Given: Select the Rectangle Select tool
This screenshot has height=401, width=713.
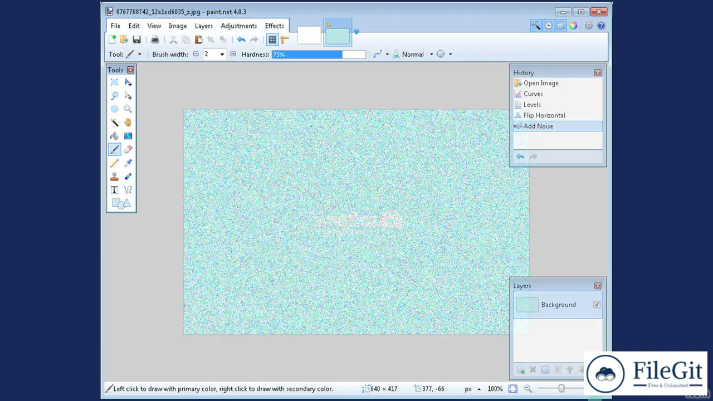Looking at the screenshot, I should (x=114, y=82).
